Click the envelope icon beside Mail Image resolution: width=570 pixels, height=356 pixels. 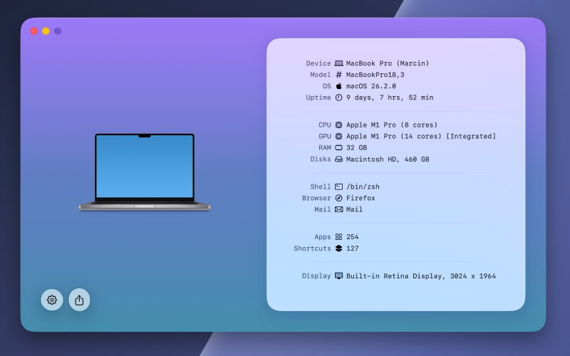click(338, 209)
